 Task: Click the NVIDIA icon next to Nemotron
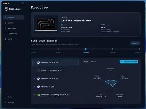39,95
